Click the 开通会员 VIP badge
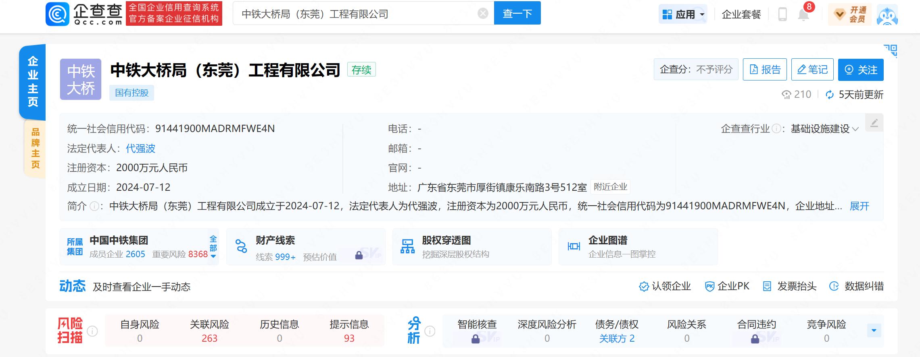 (x=850, y=14)
